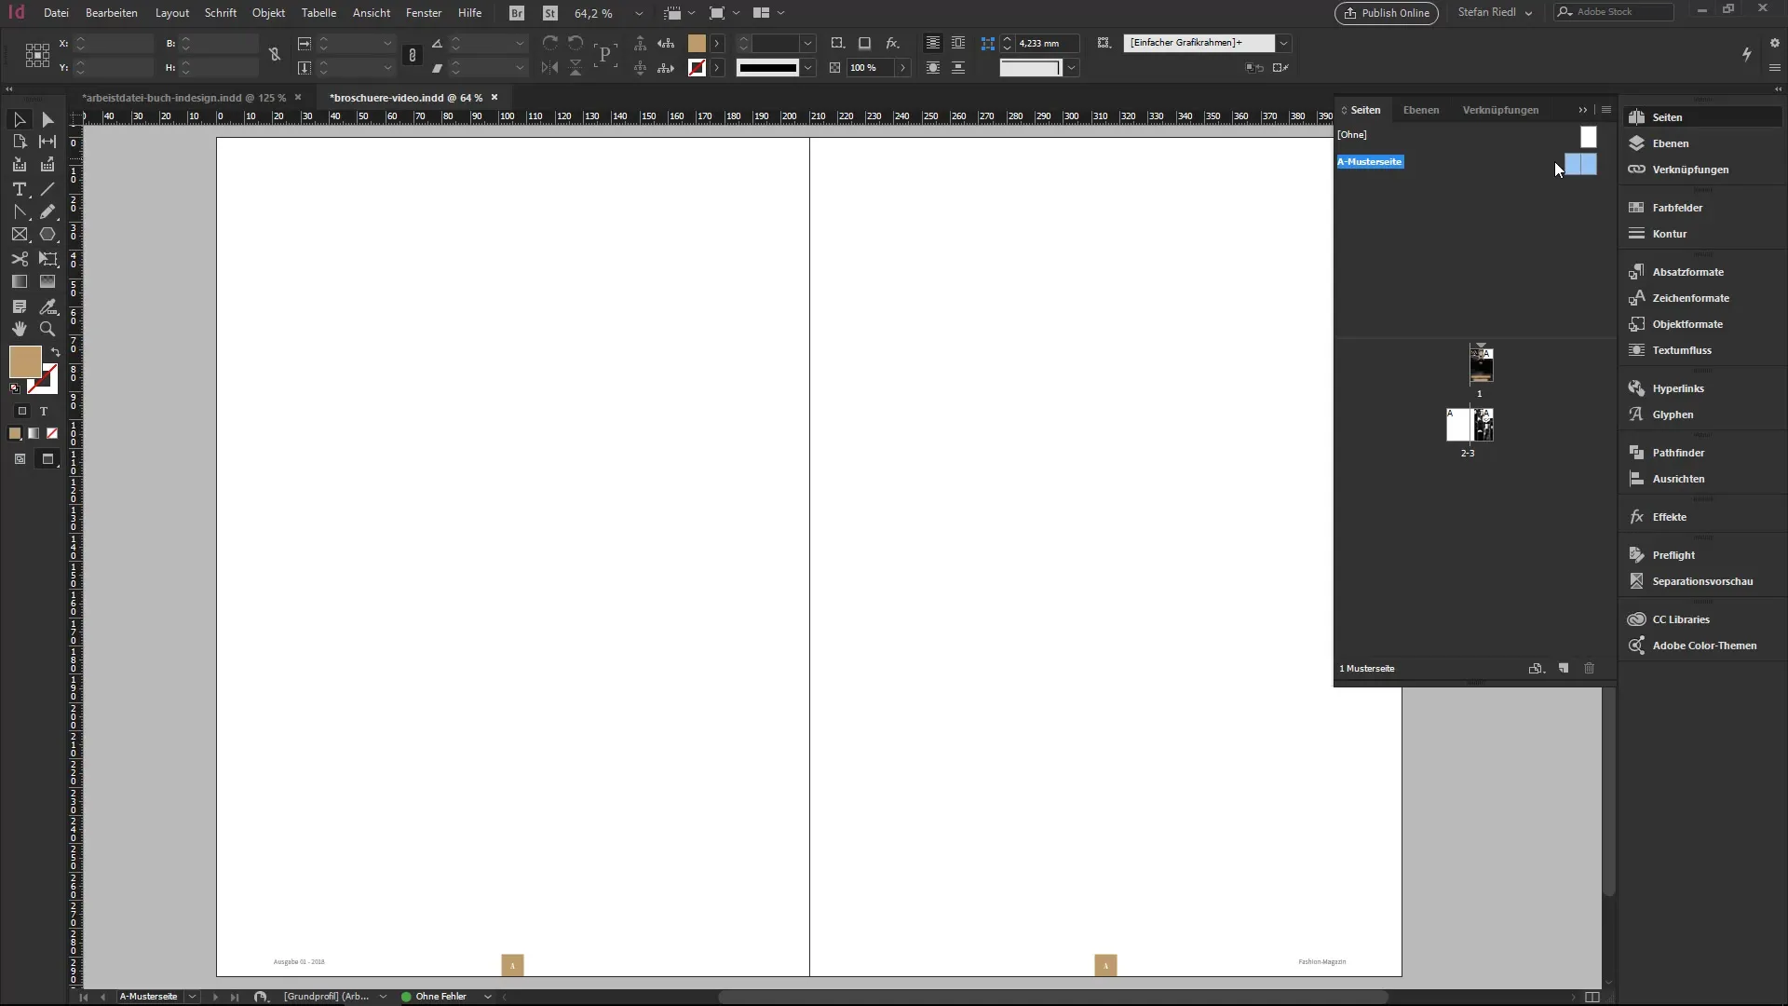Click the Publish Online button

pos(1386,13)
